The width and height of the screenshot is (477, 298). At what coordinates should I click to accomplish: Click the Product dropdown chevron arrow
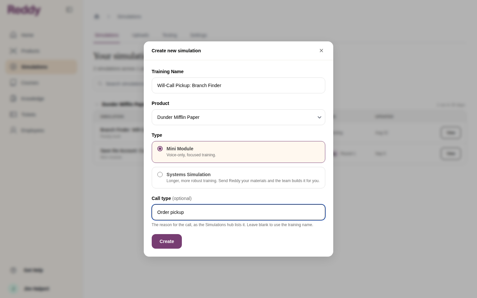click(x=319, y=117)
